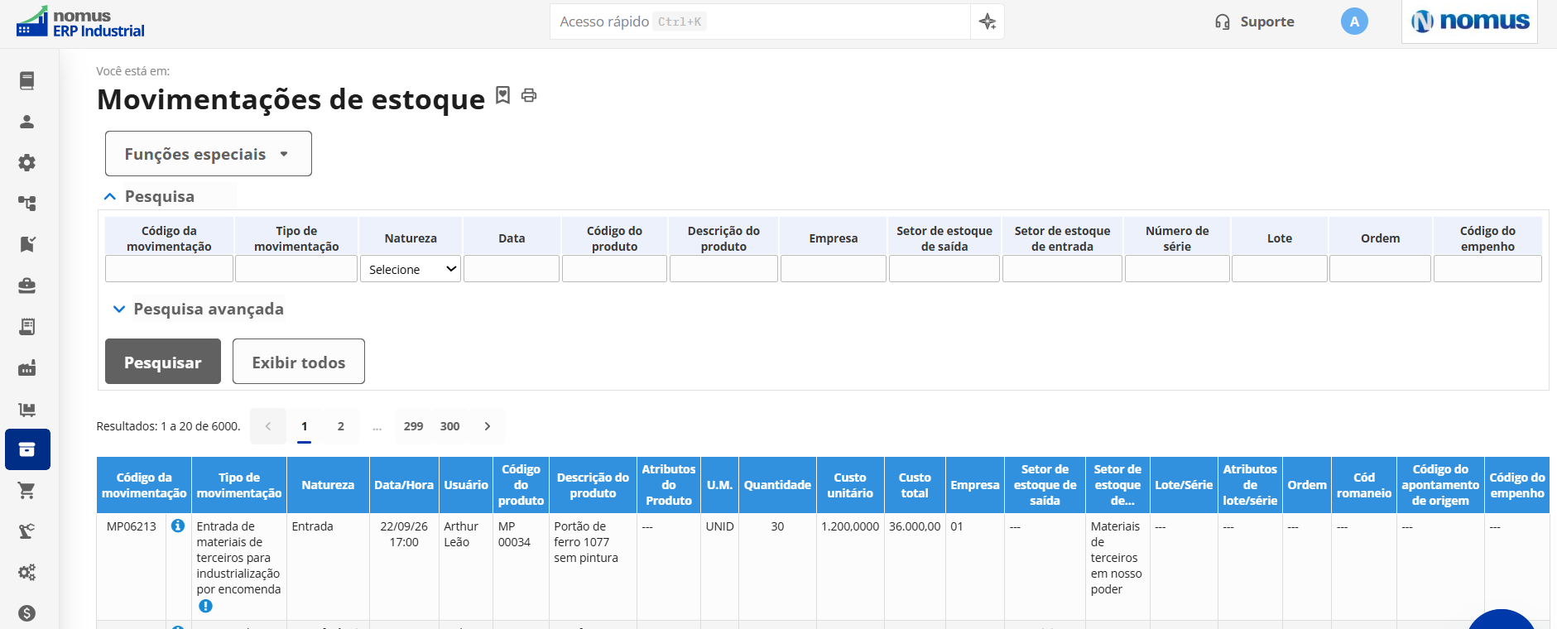Go to results page 300
Viewport: 1557px width, 629px height.
tap(449, 426)
